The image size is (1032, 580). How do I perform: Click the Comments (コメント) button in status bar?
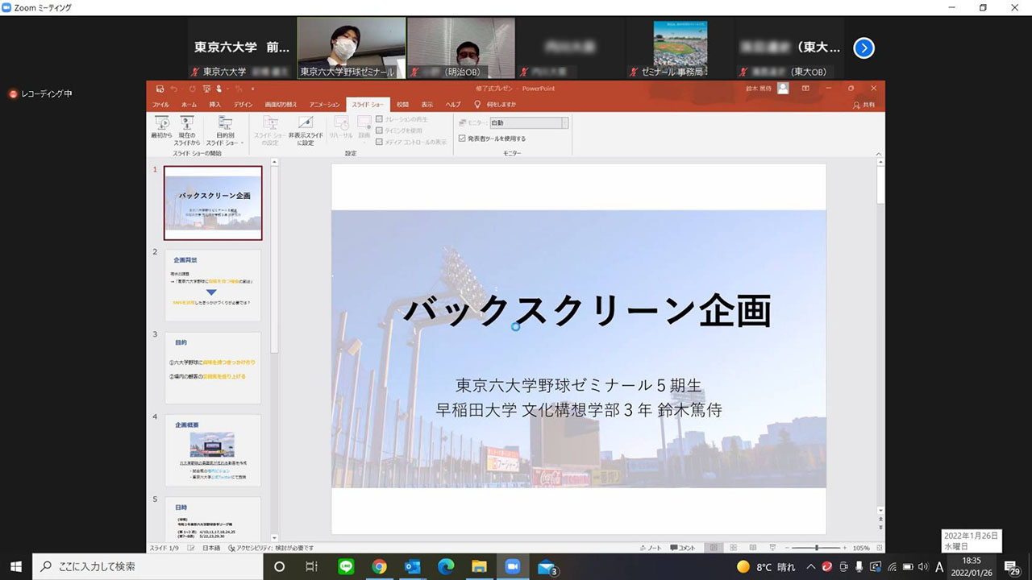pyautogui.click(x=682, y=548)
